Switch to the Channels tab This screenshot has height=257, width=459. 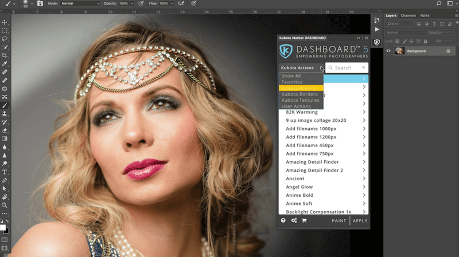[408, 15]
